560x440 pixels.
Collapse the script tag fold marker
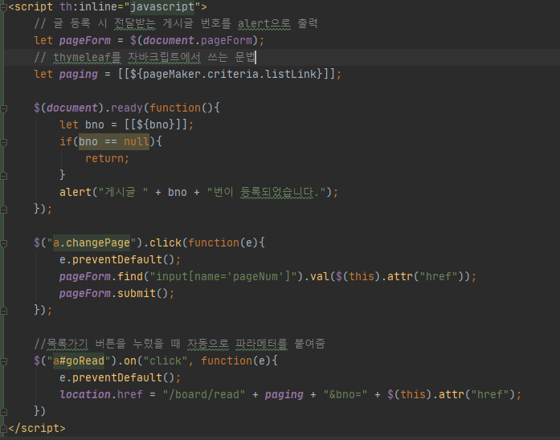tap(3, 6)
